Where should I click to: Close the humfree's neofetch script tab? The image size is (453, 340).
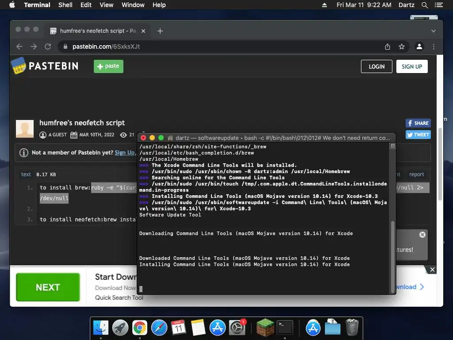click(143, 31)
